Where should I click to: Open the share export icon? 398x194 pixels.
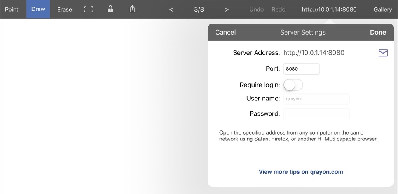point(132,9)
